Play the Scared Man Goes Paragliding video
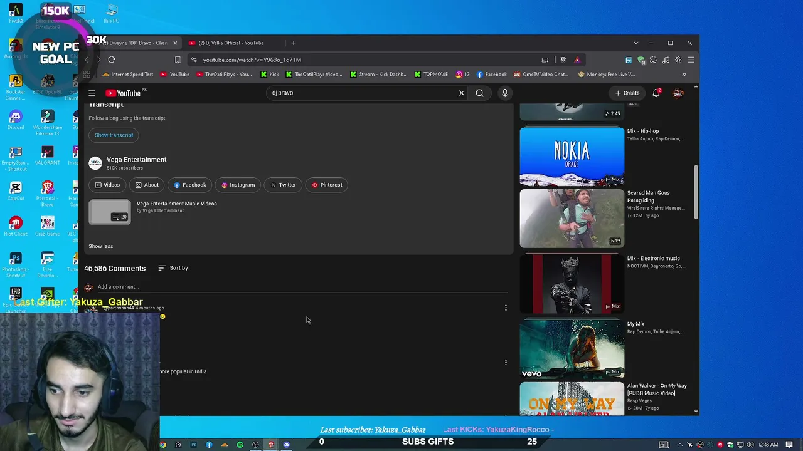The height and width of the screenshot is (451, 803). click(572, 219)
